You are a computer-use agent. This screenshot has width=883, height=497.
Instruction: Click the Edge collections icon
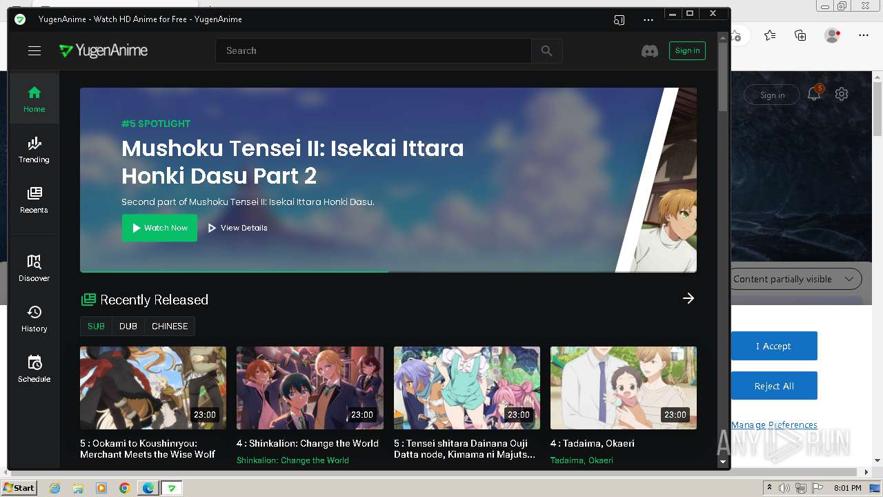click(x=800, y=35)
